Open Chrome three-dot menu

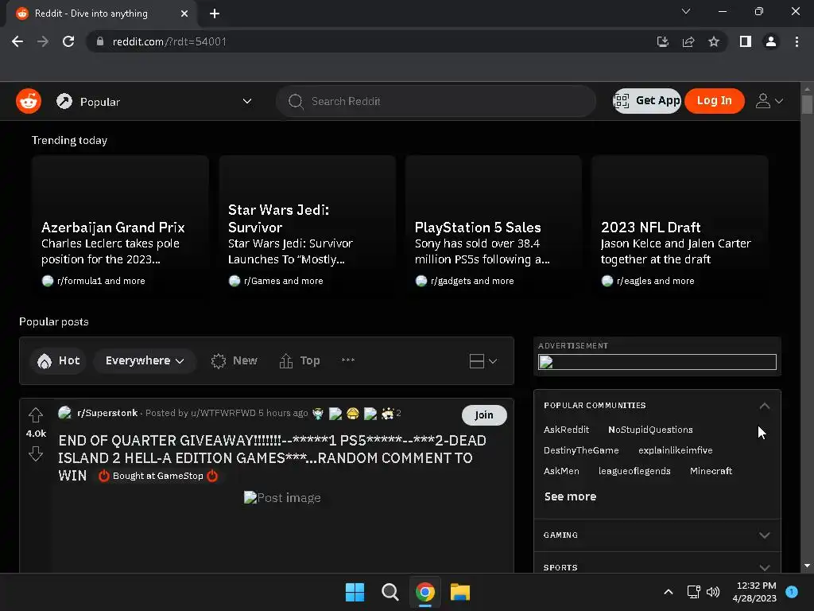[x=797, y=41]
